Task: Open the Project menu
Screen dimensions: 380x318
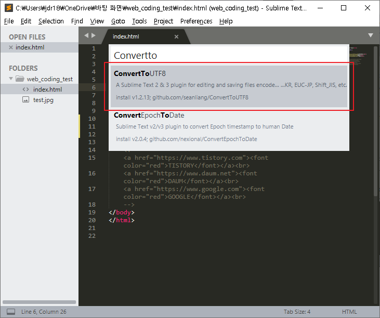Action: [x=163, y=21]
